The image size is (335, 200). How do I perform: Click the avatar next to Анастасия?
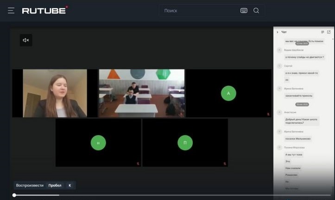(279, 112)
